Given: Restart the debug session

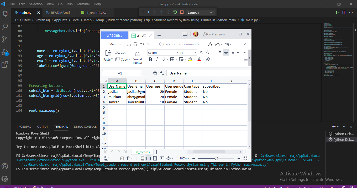Looking at the screenshot, I should 175,12.
